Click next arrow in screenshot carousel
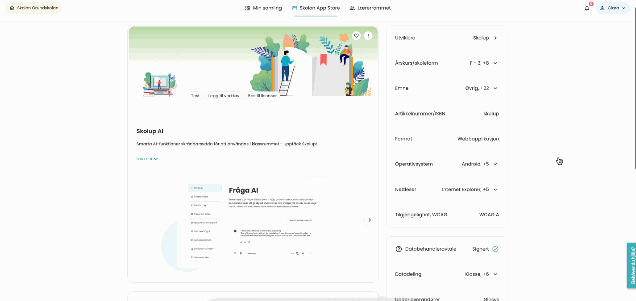 pos(370,220)
